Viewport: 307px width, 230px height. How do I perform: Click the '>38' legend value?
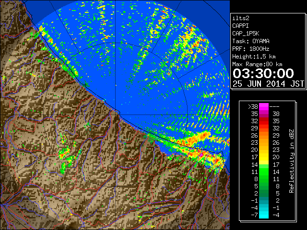point(253,107)
